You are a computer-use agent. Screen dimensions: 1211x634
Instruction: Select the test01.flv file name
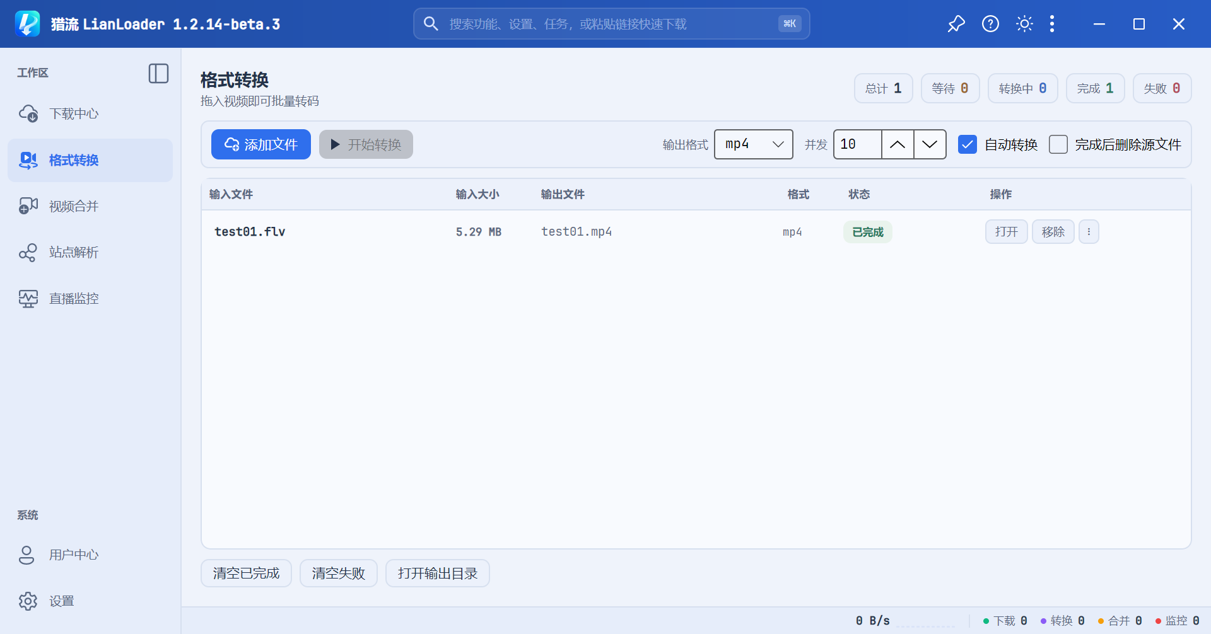point(250,231)
